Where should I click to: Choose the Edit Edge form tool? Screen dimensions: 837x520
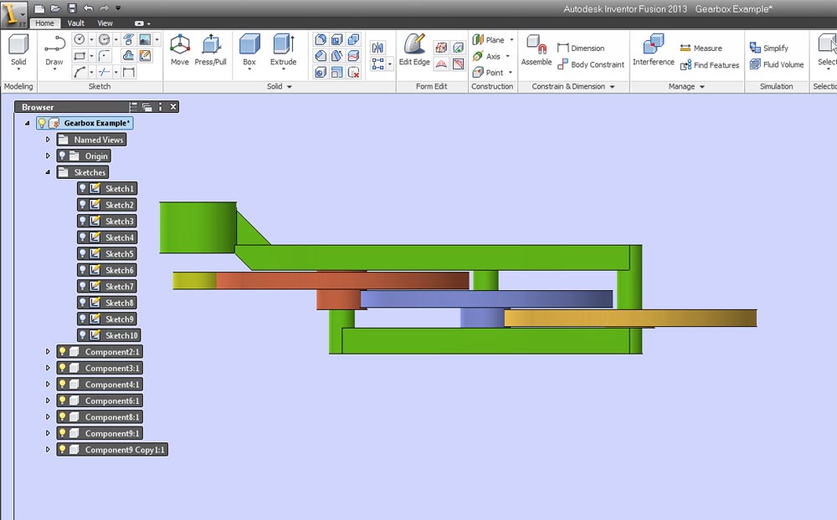coord(414,49)
